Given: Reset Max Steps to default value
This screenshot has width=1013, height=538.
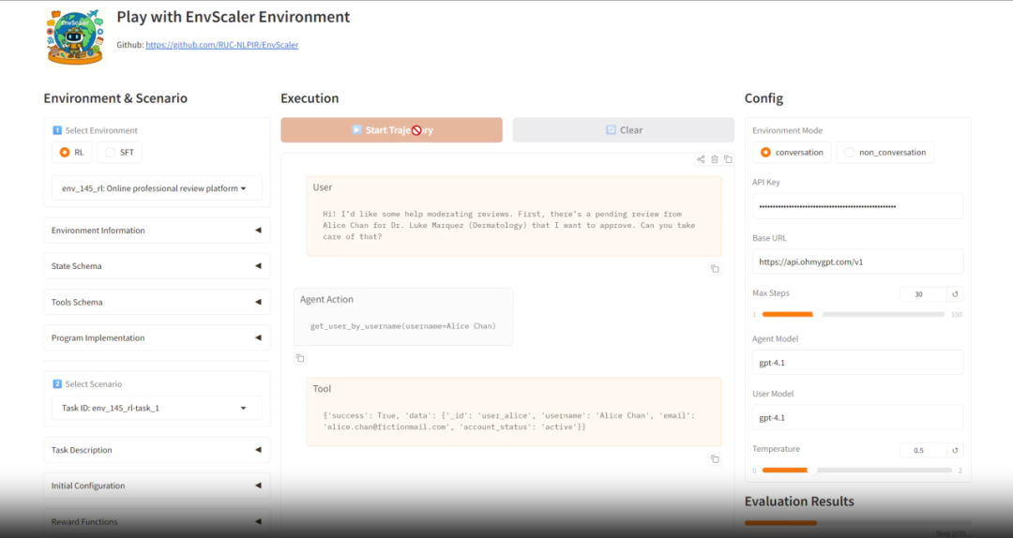Looking at the screenshot, I should [955, 294].
